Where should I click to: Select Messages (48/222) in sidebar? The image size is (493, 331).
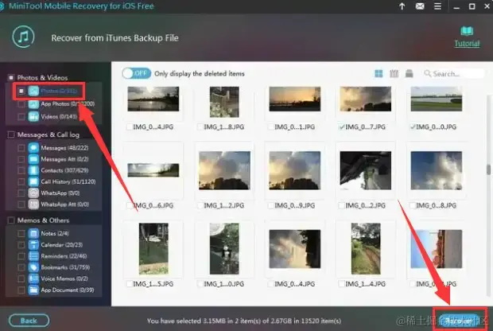[x=64, y=147]
